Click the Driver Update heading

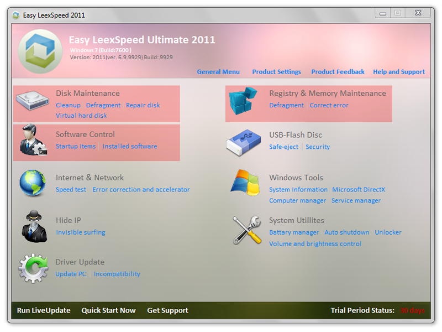pos(80,262)
